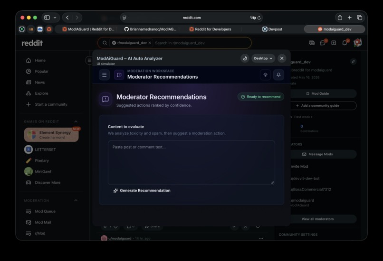The width and height of the screenshot is (383, 261).
Task: Open the Mod Guide button
Action: coord(317,93)
